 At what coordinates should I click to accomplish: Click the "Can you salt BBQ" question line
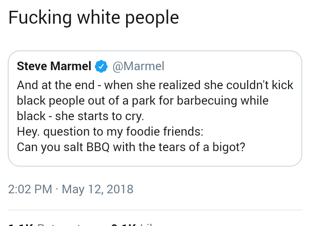[131, 147]
